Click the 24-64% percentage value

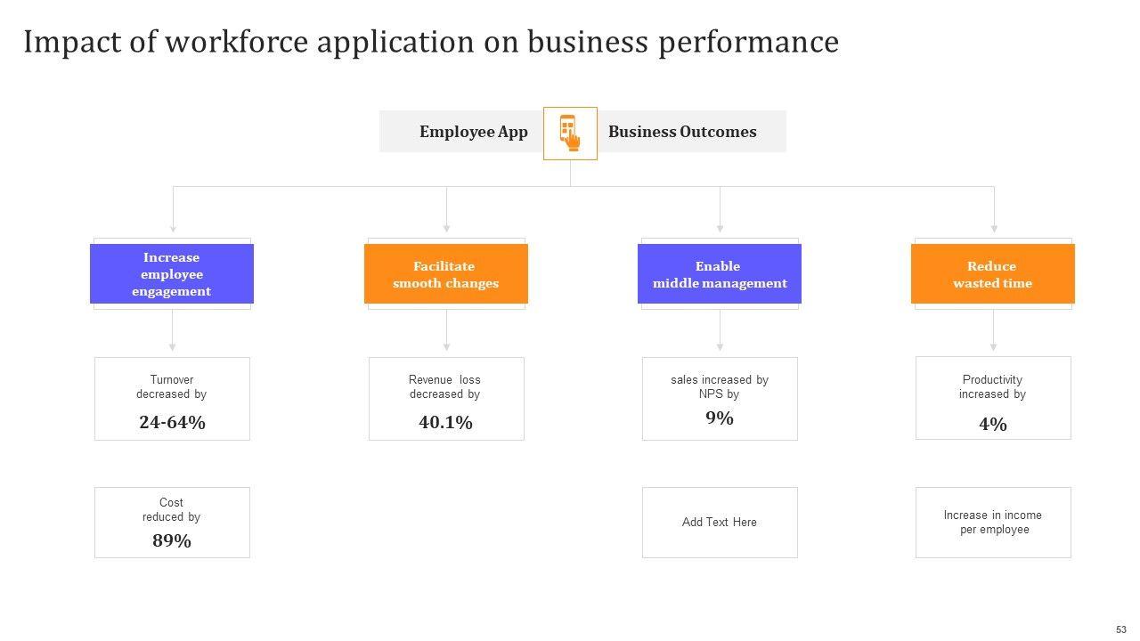click(172, 423)
